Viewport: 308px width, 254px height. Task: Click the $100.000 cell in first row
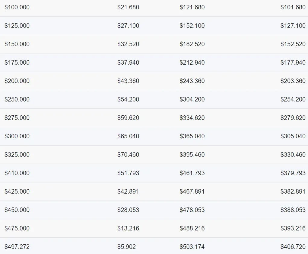(x=17, y=7)
